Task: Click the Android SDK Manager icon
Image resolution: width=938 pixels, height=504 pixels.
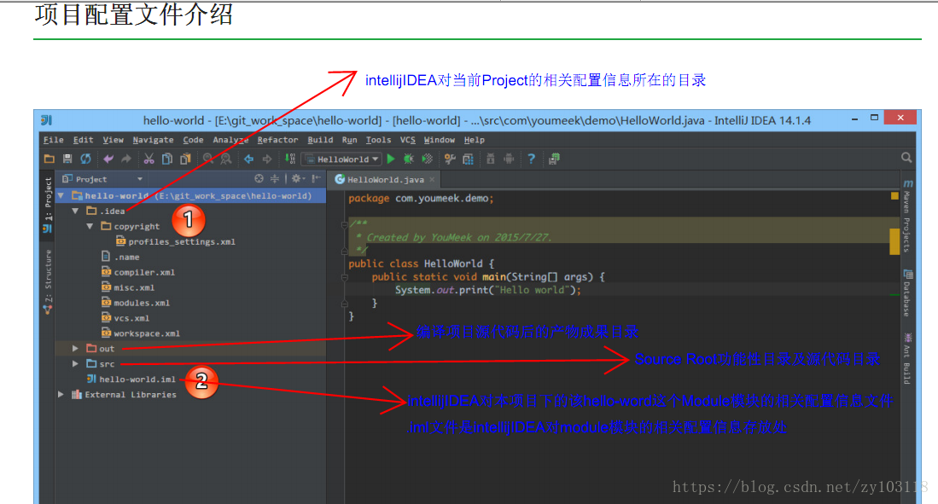Action: (491, 159)
